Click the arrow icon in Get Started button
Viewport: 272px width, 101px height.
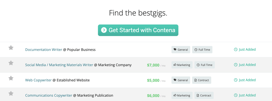[x=104, y=30]
